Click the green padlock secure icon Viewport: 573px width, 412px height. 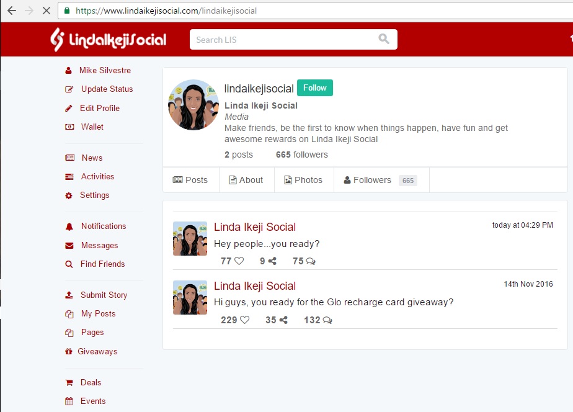pyautogui.click(x=67, y=10)
